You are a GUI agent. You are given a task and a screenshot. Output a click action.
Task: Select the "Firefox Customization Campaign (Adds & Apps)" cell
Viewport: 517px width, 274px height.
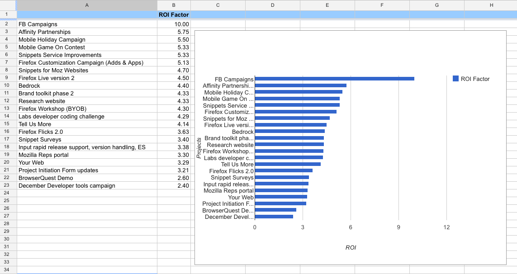point(87,63)
